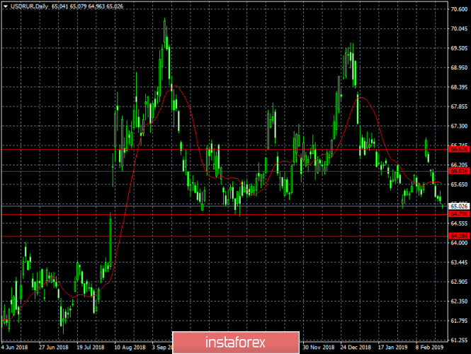Image resolution: width=471 pixels, height=354 pixels.
Task: Click the 8 Feb 2019 date label
Action: tap(429, 348)
